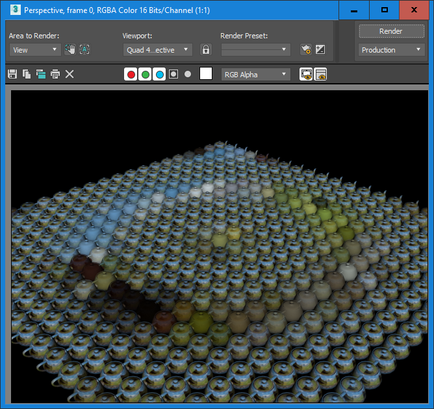
Task: Clone the rendered frame window
Action: 41,74
